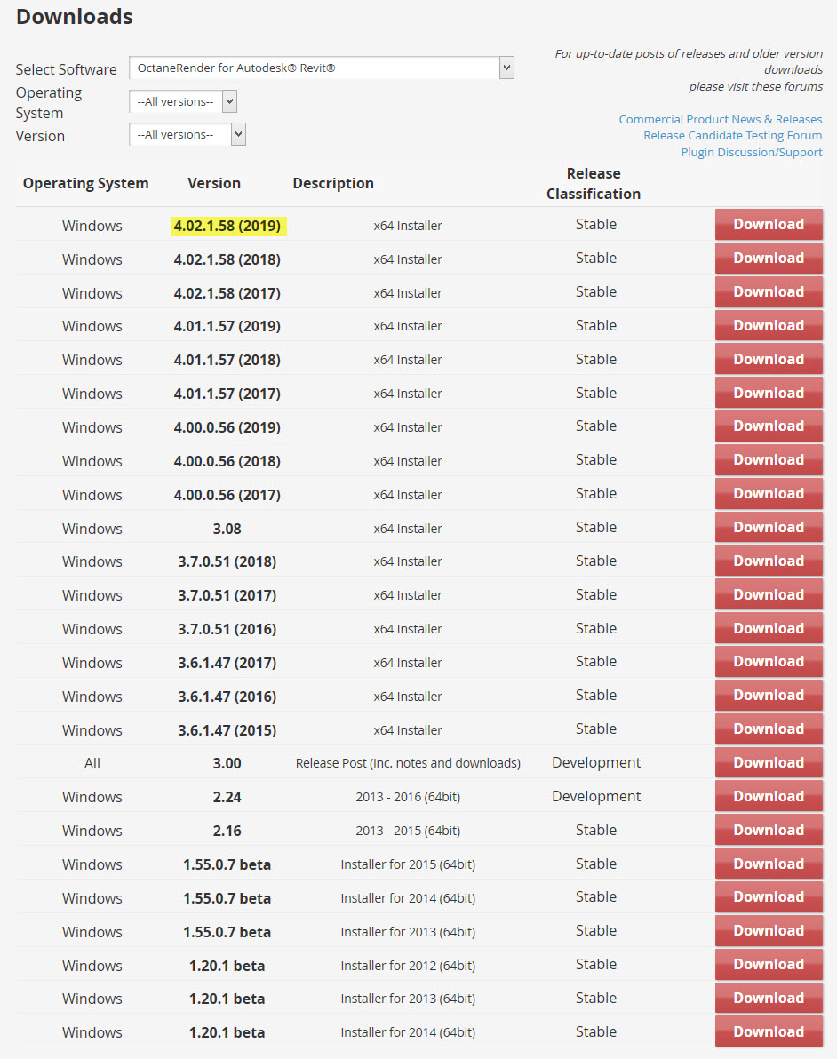Download development version 2.24
Screen dimensions: 837x1059
tap(769, 797)
